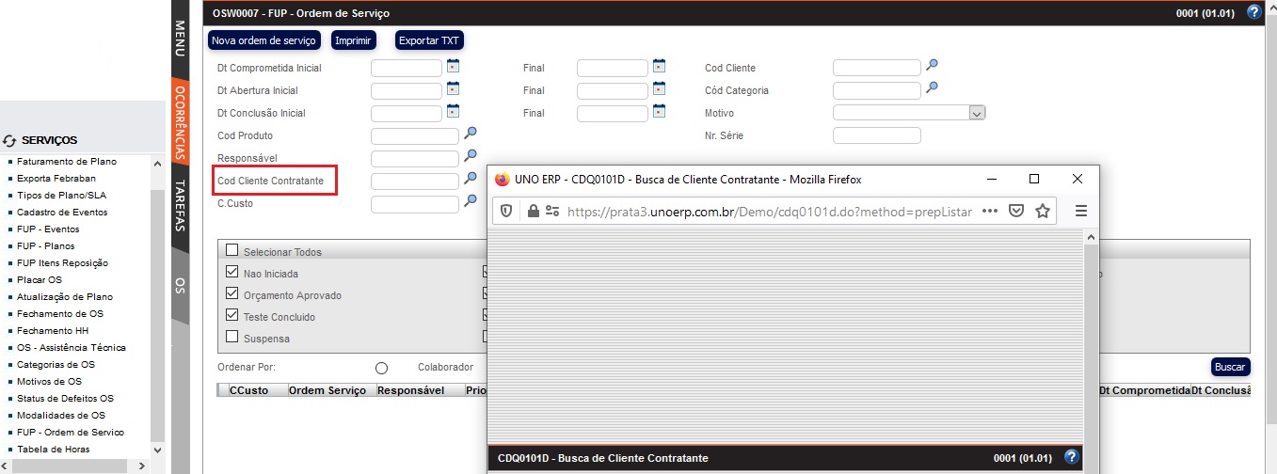This screenshot has width=1277, height=474.
Task: Select the Colaborador radio button
Action: (x=381, y=368)
